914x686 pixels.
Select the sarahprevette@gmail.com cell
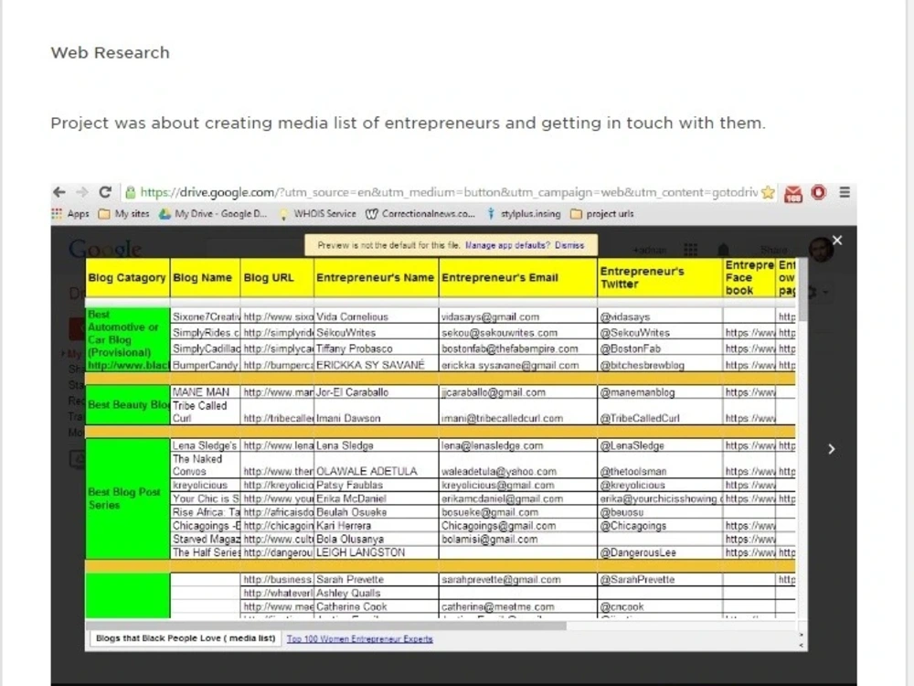coord(518,579)
